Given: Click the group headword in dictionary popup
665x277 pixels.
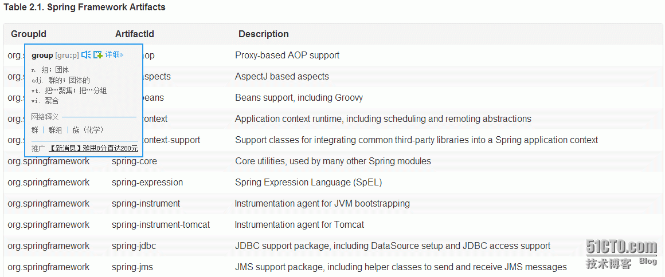Looking at the screenshot, I should click(x=42, y=55).
